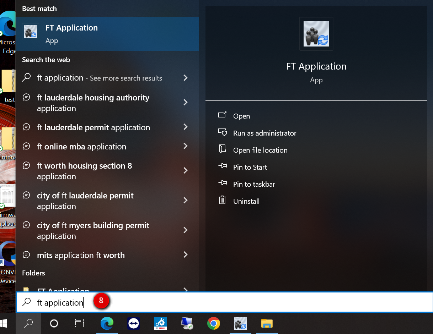This screenshot has height=334, width=433.
Task: Click the remote desktop taskbar icon
Action: click(x=187, y=323)
